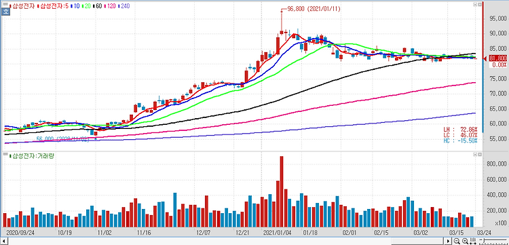Click the 10-day moving average legend
The height and width of the screenshot is (245, 509).
75,6
